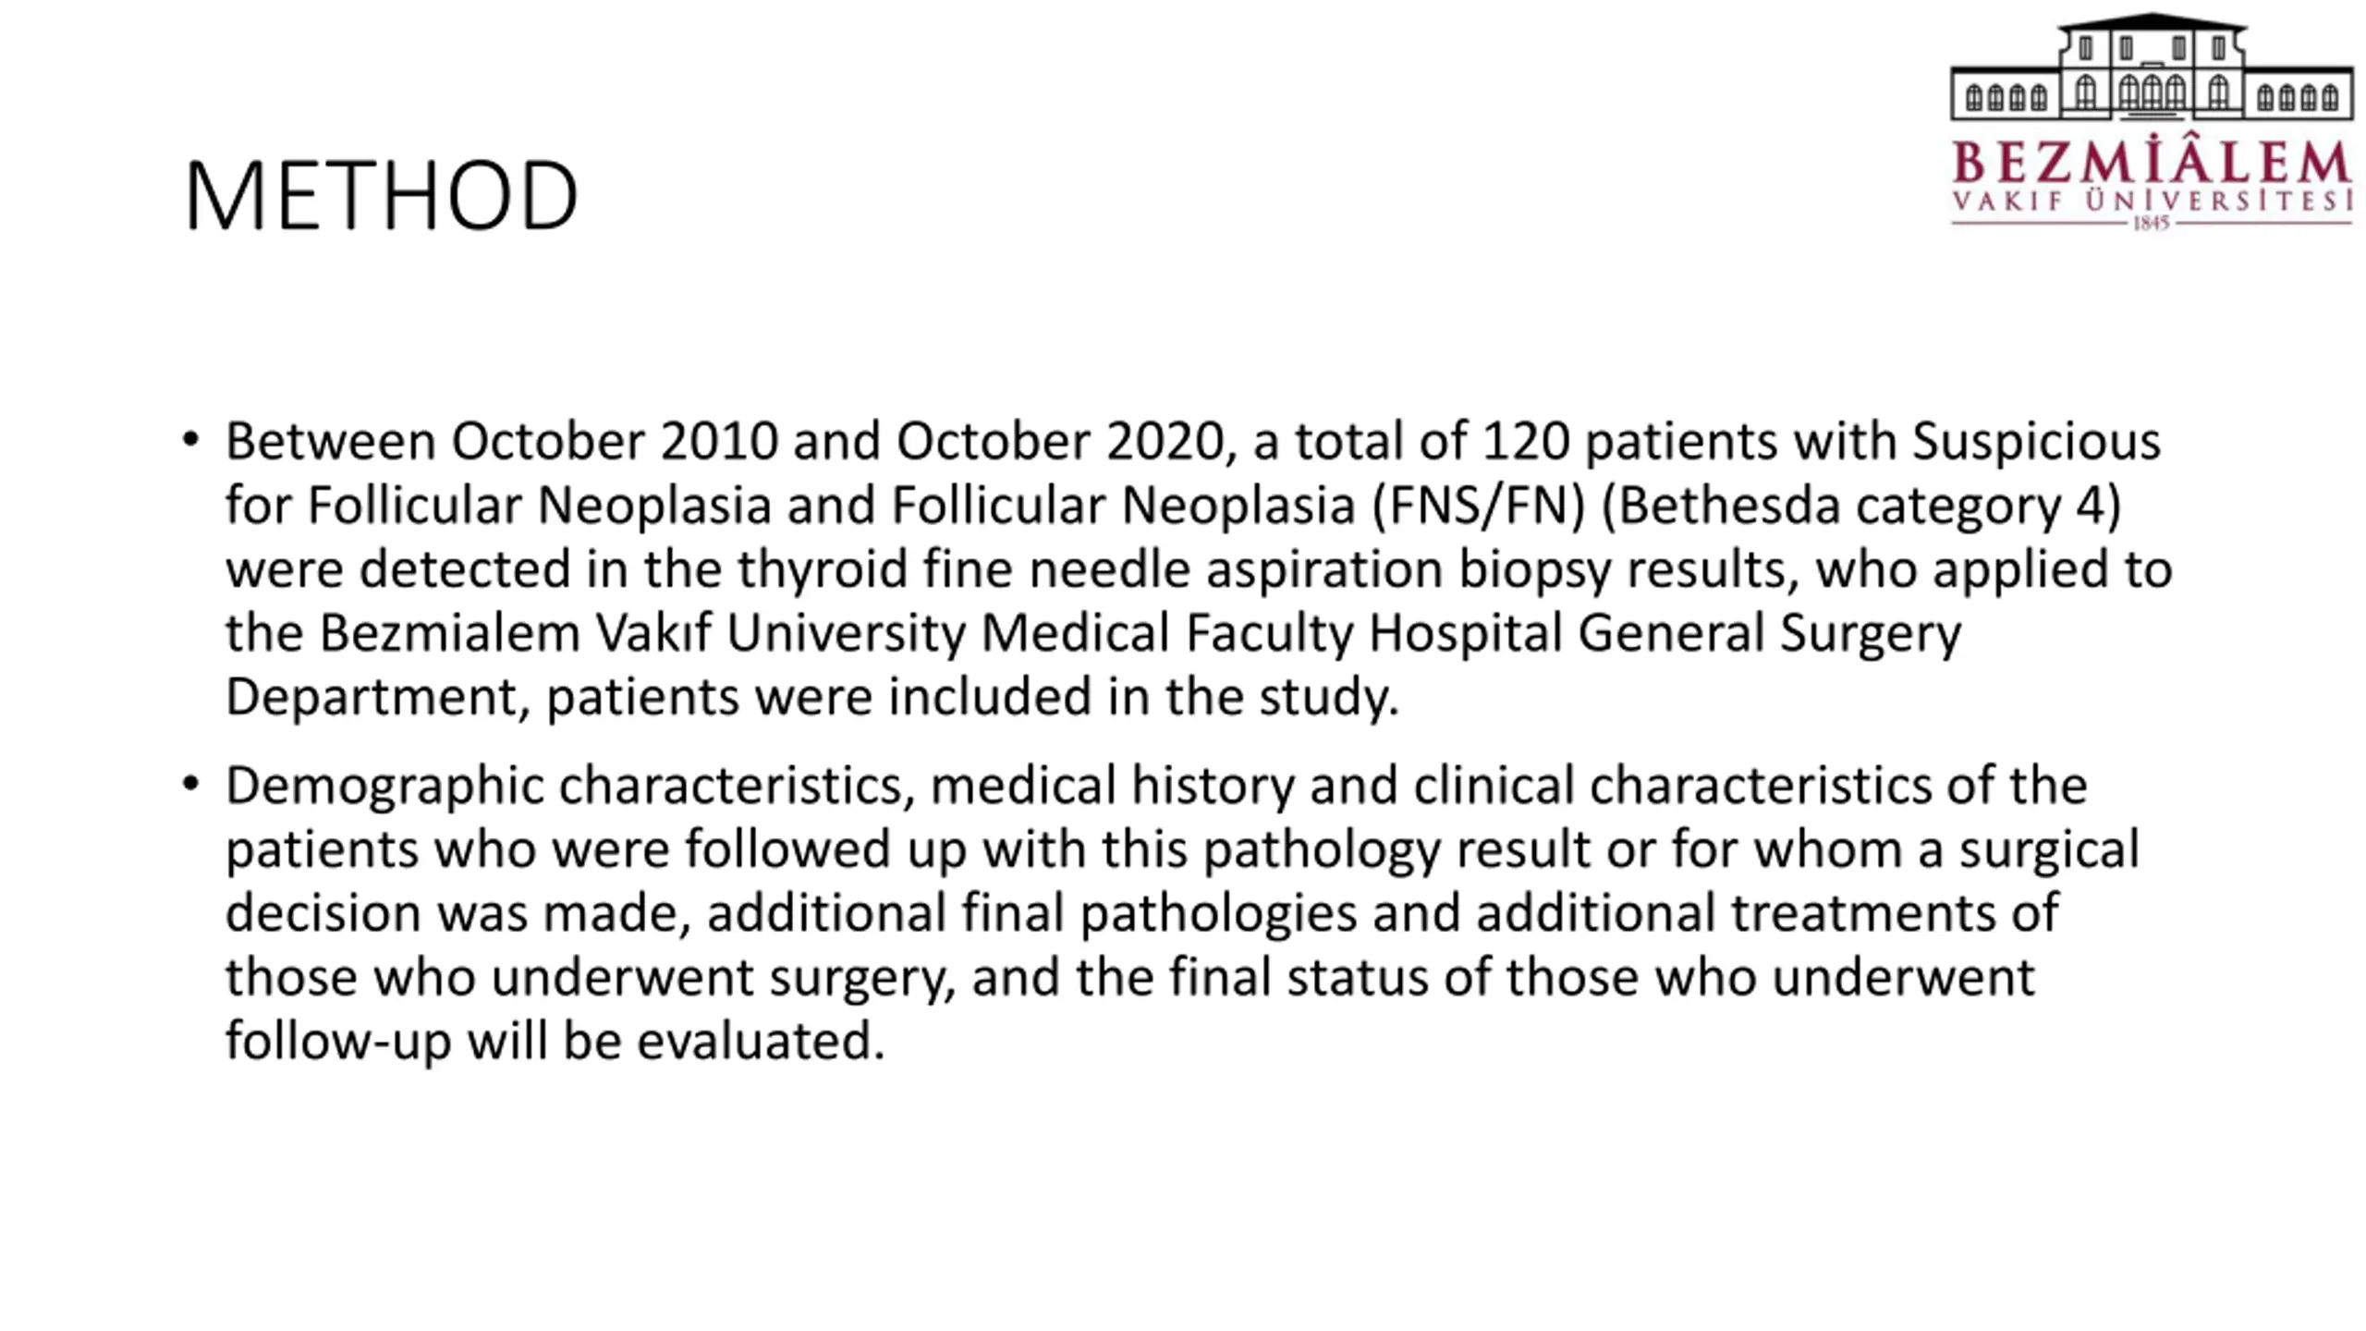The height and width of the screenshot is (1331, 2366).
Task: Click the 1845 year in the logo
Action: (2151, 223)
